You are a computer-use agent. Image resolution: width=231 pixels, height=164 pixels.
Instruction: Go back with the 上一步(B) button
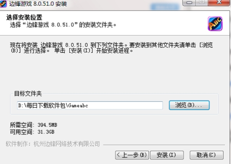pos(132,155)
